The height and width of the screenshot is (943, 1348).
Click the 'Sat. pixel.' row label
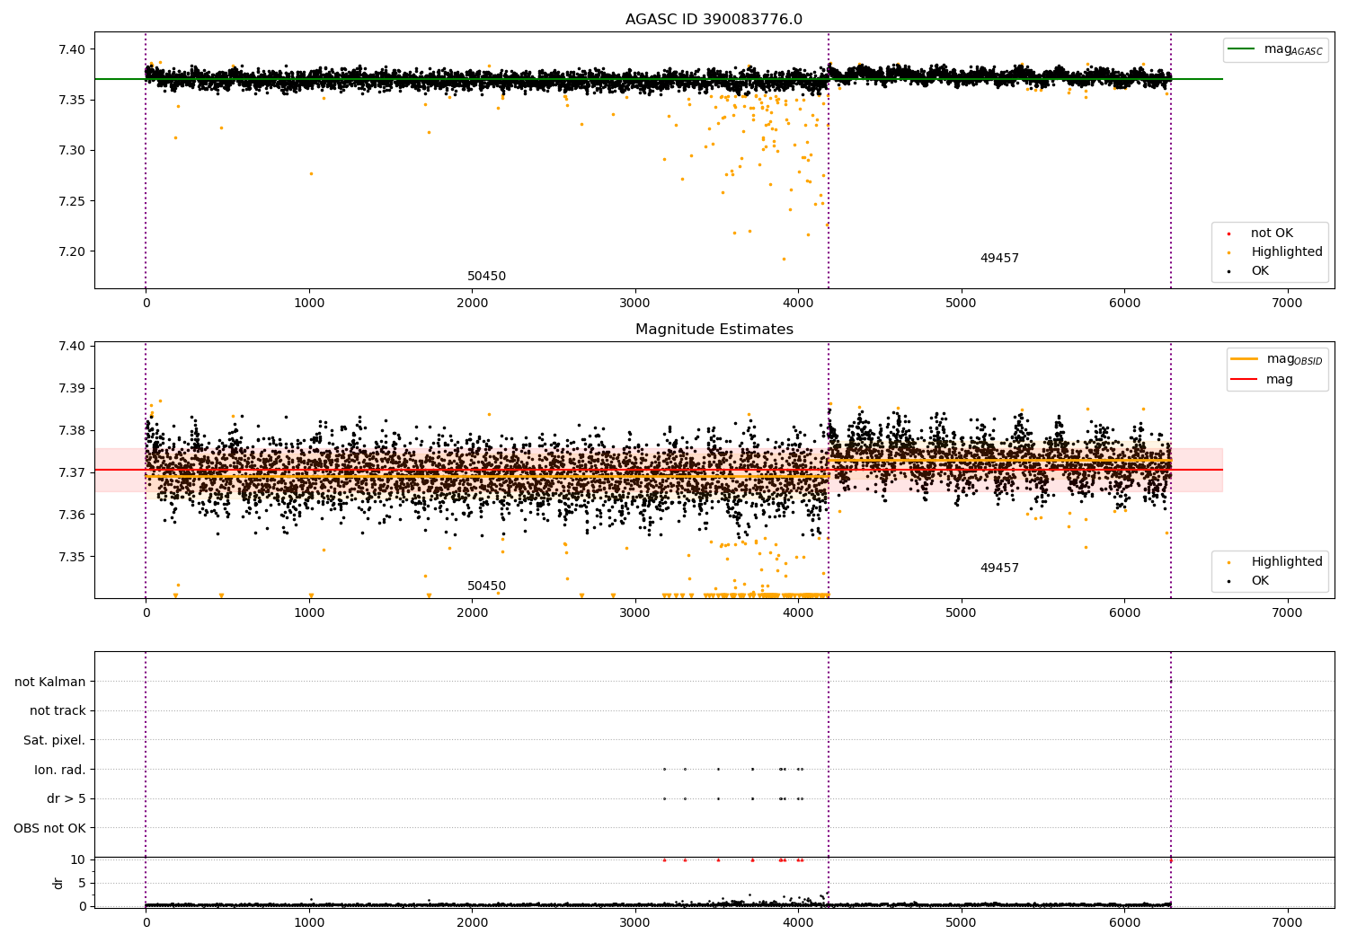[54, 740]
